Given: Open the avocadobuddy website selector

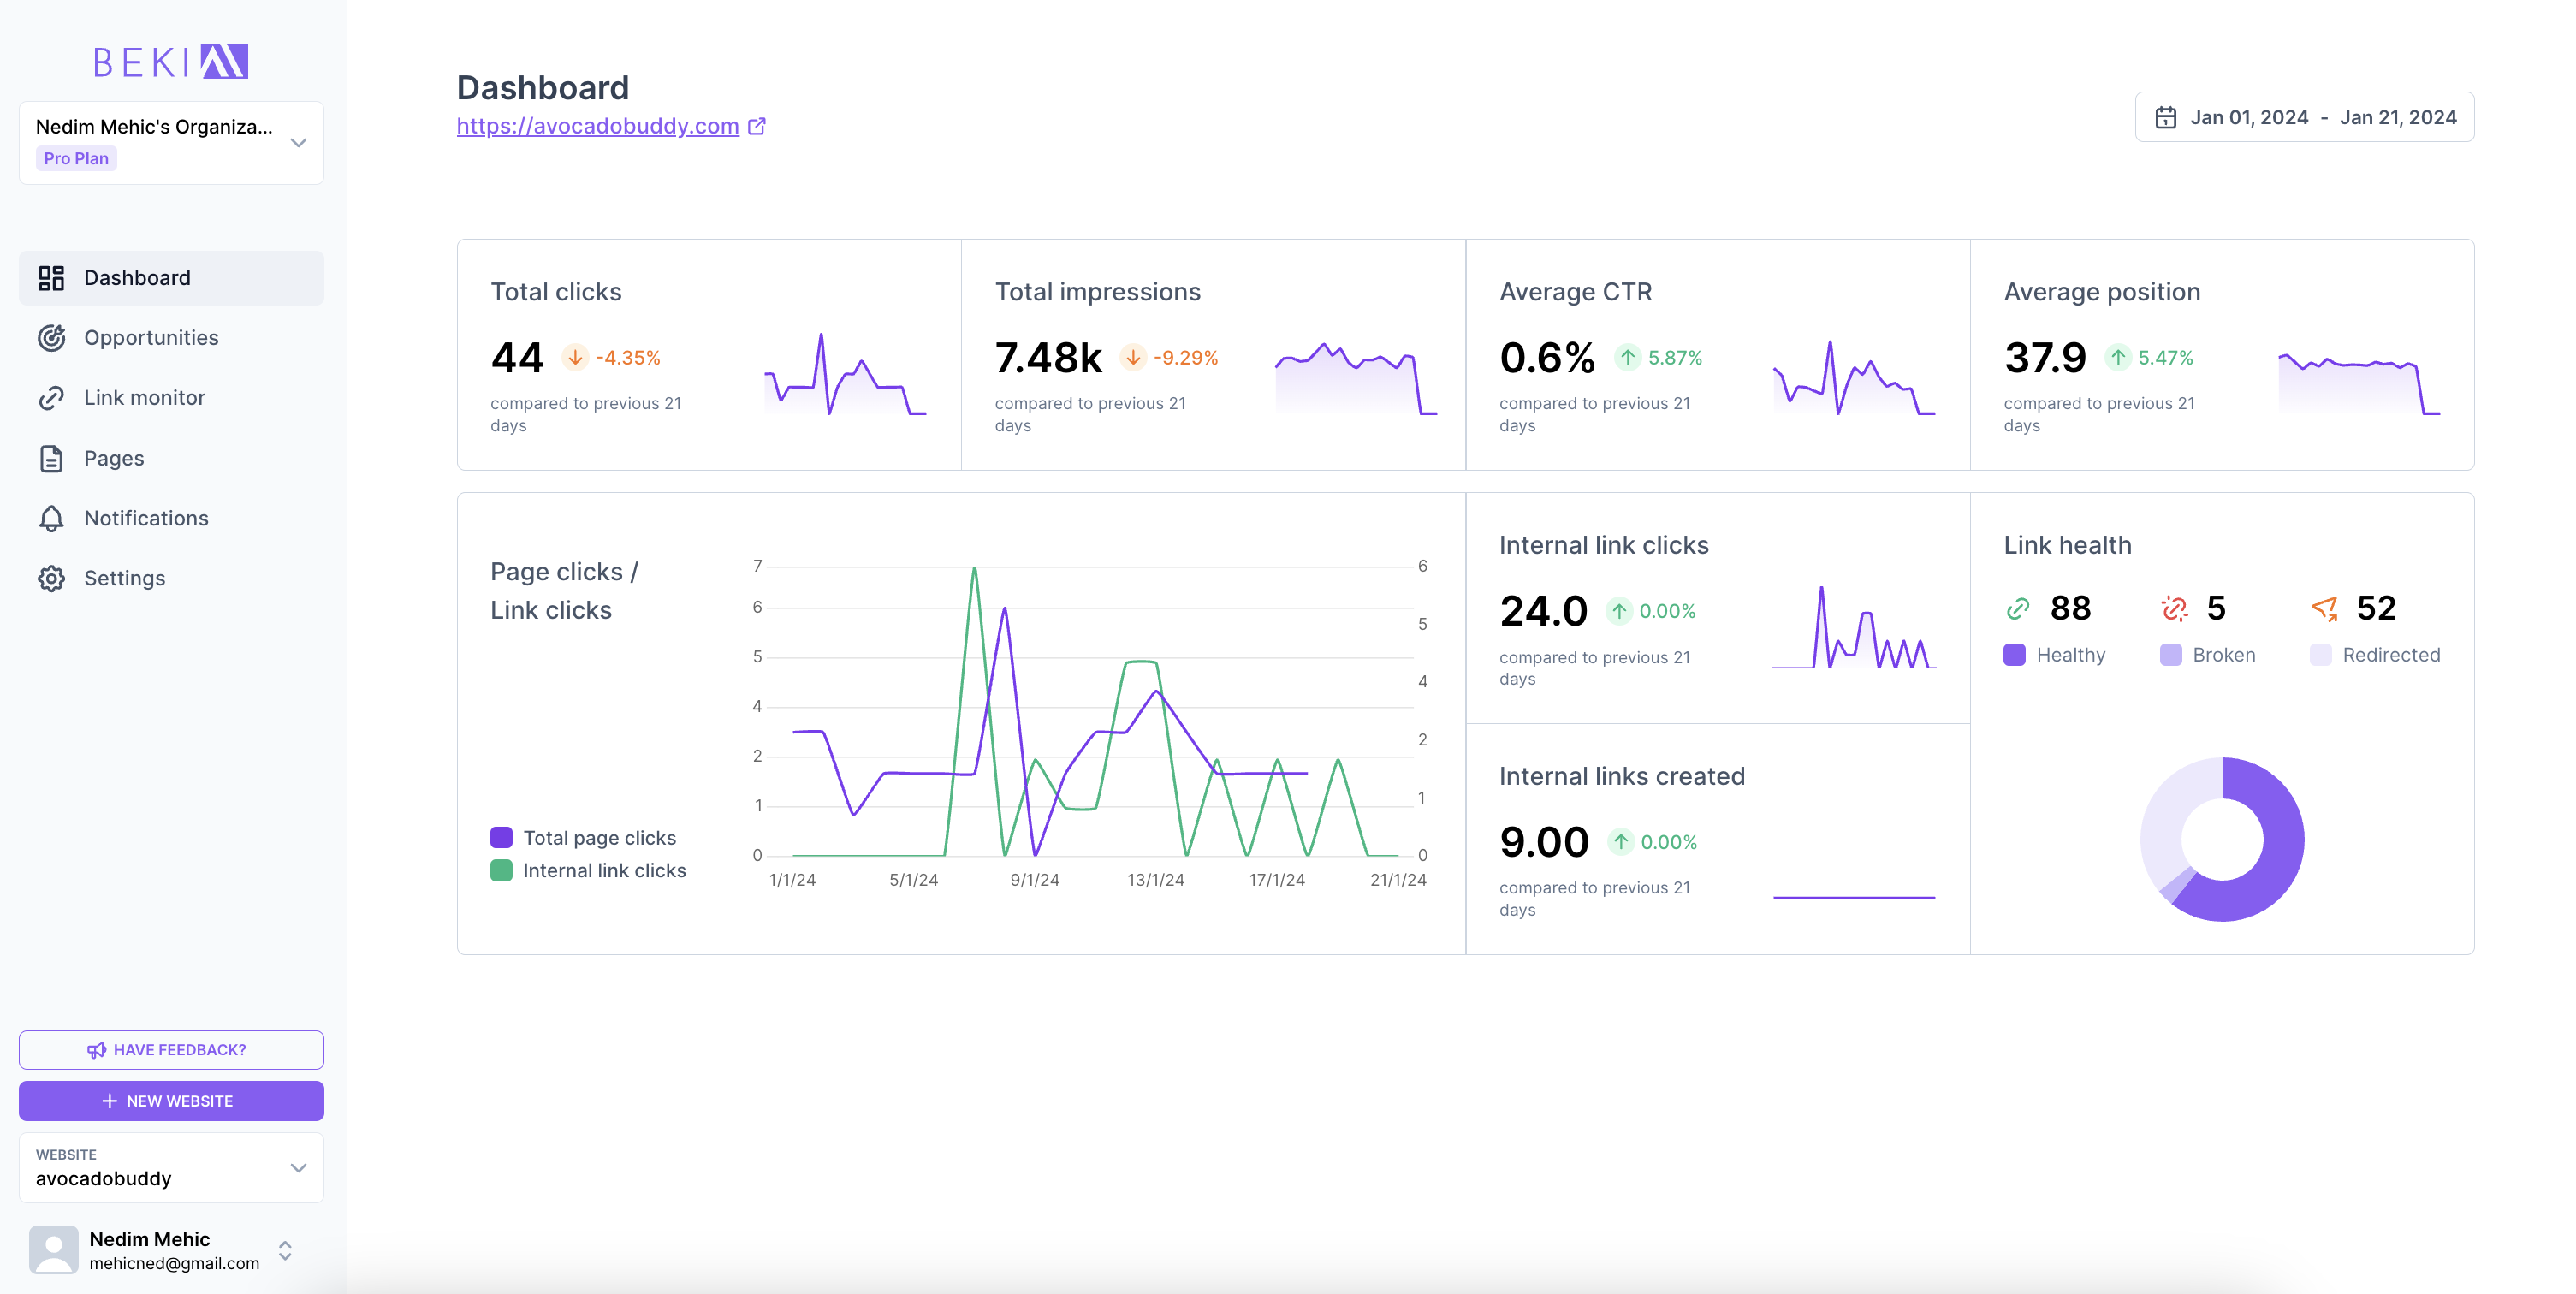Looking at the screenshot, I should pyautogui.click(x=171, y=1168).
